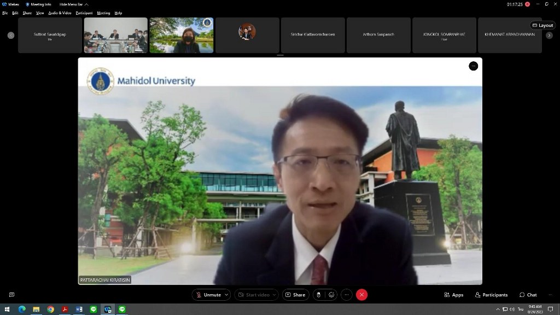The height and width of the screenshot is (315, 560).
Task: Open the Audio & Video menu
Action: 60,13
